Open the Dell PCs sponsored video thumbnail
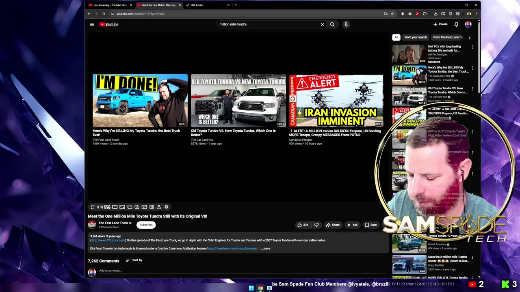The width and height of the screenshot is (520, 292). pyautogui.click(x=409, y=54)
